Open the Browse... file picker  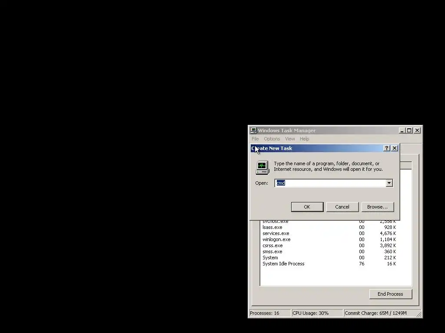[378, 207]
